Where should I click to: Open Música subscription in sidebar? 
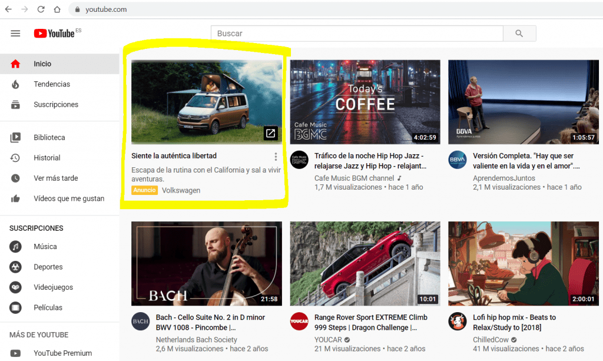click(59, 246)
